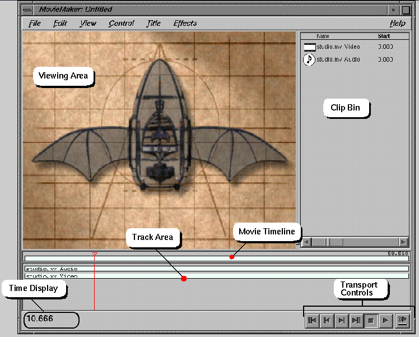Click start time of studio.mv Audio
The image size is (419, 337).
pos(385,59)
